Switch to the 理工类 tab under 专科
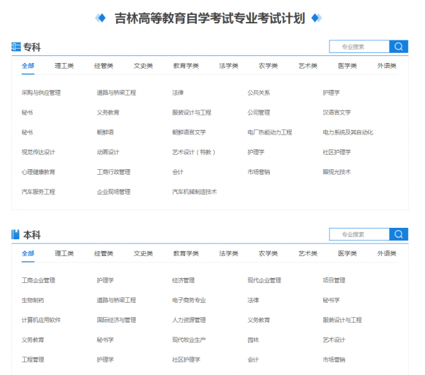Screen dimensions: 425x375 [64, 66]
